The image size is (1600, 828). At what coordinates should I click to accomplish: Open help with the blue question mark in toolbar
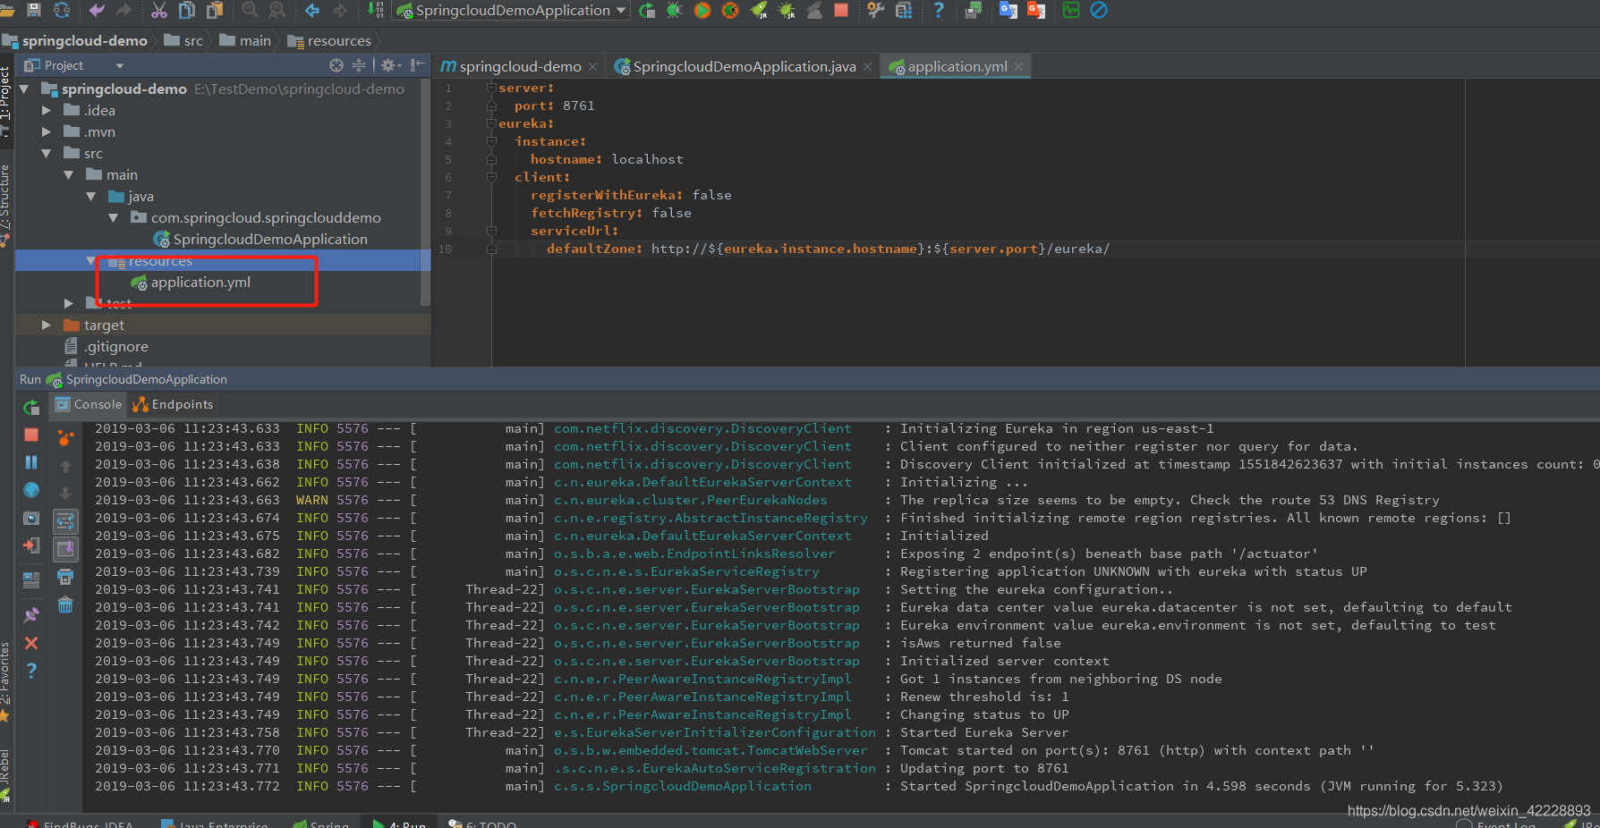(x=939, y=10)
